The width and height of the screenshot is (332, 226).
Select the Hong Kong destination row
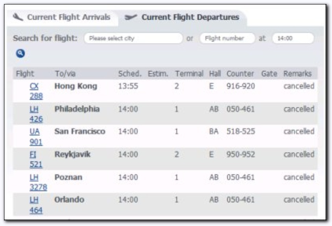point(165,91)
